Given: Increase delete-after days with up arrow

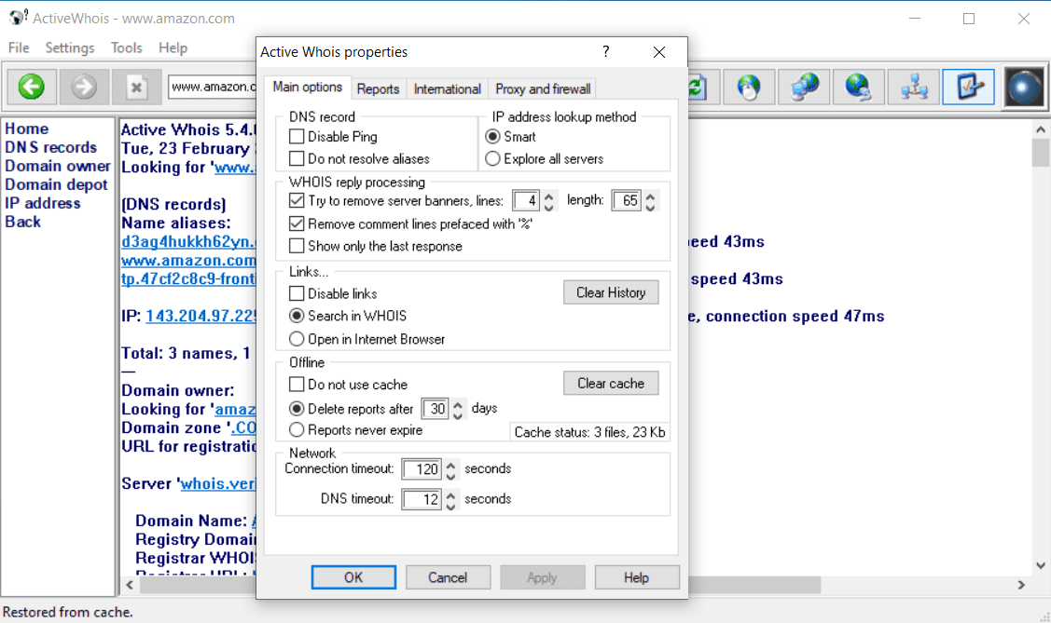Looking at the screenshot, I should (x=458, y=403).
